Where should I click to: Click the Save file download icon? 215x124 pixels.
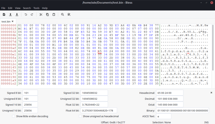click(17, 14)
